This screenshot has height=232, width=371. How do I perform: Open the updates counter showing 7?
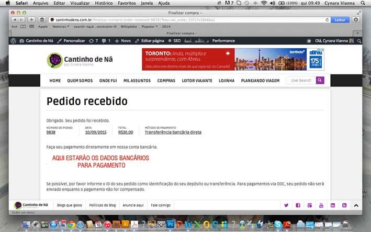point(93,41)
